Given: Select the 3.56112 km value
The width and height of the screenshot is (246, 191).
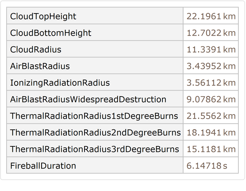Looking at the screenshot, I should (211, 83).
